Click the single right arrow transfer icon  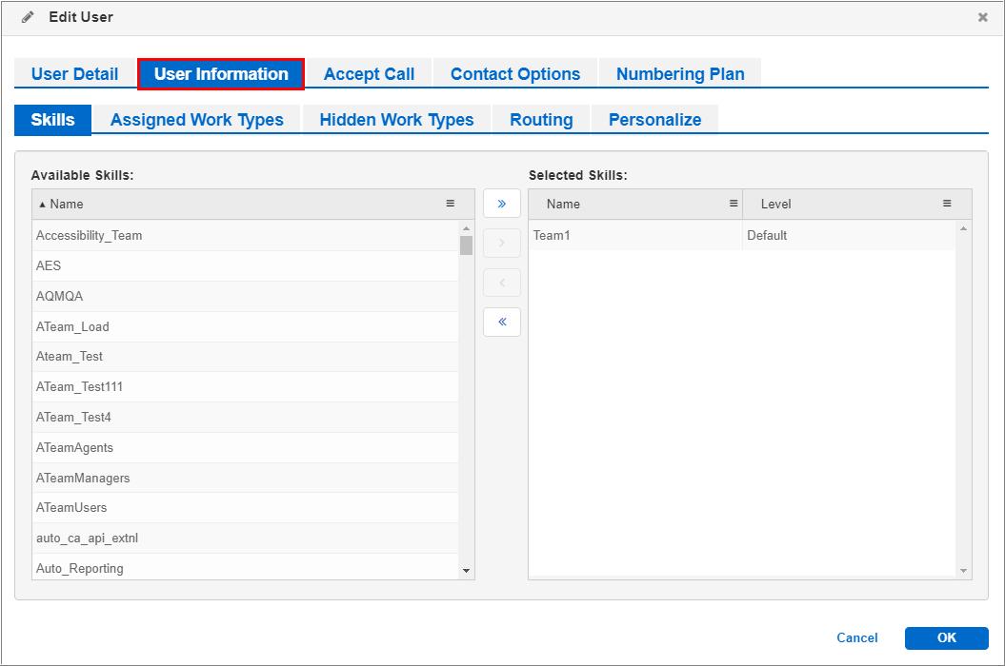(x=501, y=243)
